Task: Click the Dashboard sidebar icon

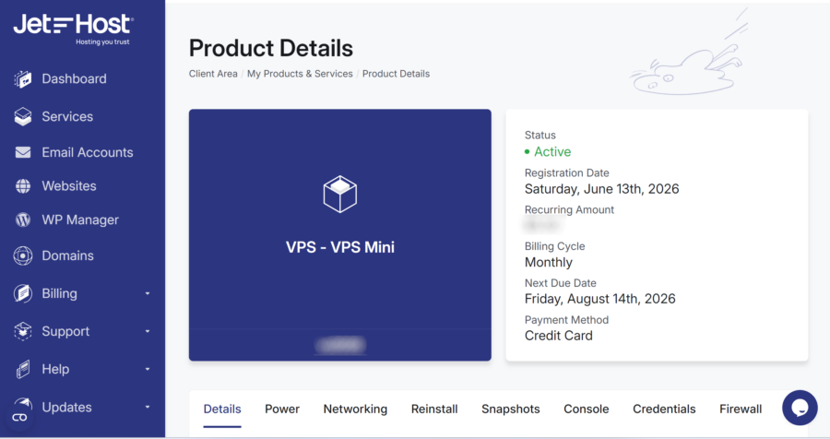Action: 23,79
